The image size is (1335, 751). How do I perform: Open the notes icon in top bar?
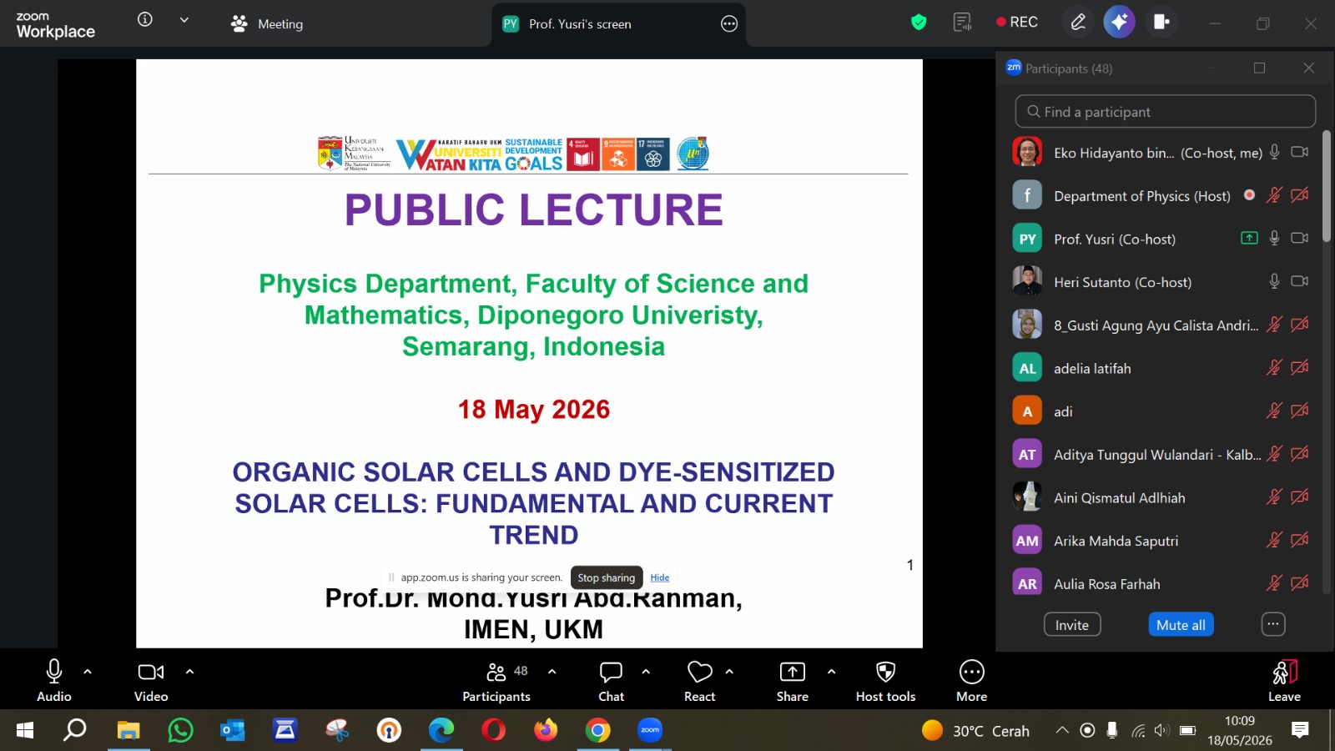[x=962, y=23]
